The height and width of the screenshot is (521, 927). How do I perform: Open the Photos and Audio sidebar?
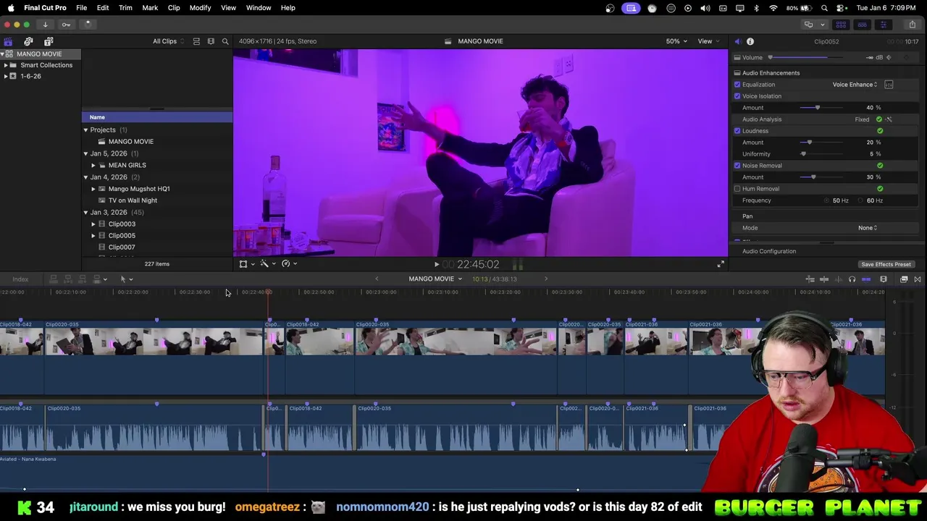[x=28, y=42]
